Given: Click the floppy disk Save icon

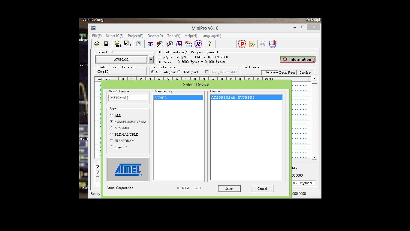Looking at the screenshot, I should pyautogui.click(x=106, y=44).
